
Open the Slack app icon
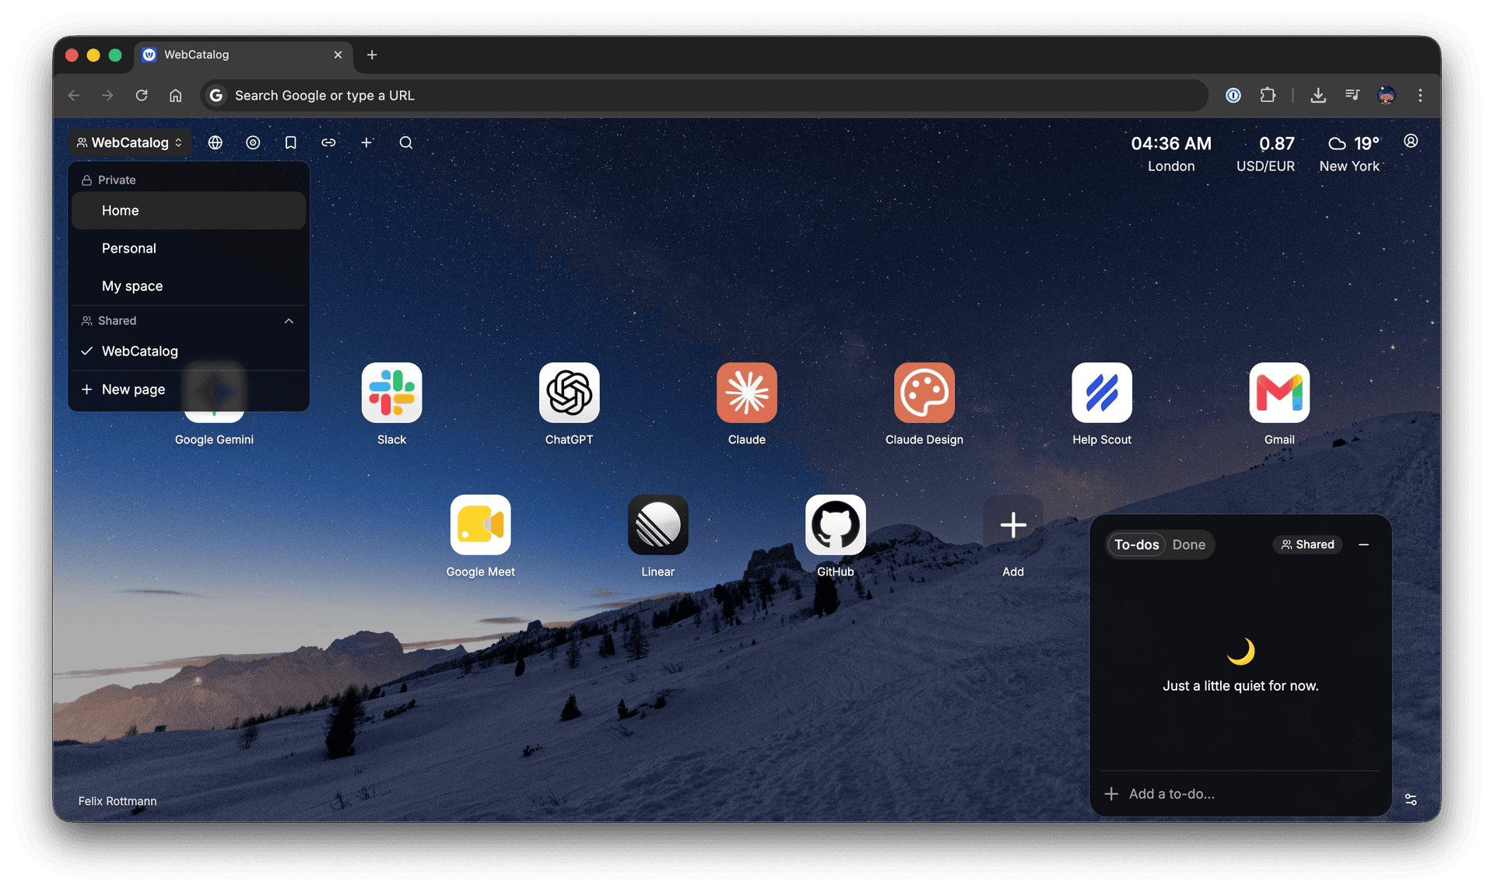coord(391,393)
